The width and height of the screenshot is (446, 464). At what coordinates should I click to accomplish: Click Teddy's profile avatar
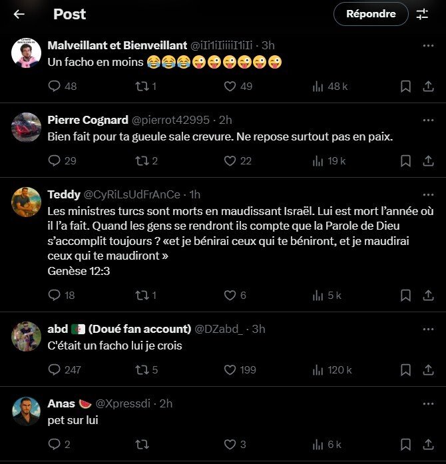pos(27,200)
